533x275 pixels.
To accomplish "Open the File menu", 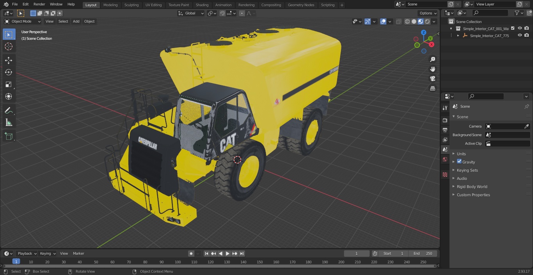I will 15,4.
